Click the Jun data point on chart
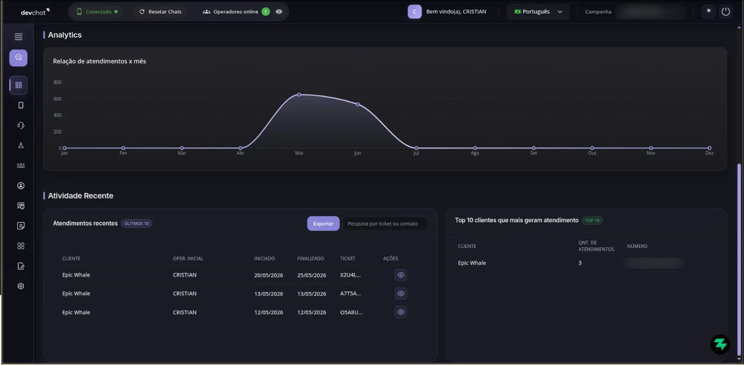Screen dimensions: 744x365 point(358,104)
